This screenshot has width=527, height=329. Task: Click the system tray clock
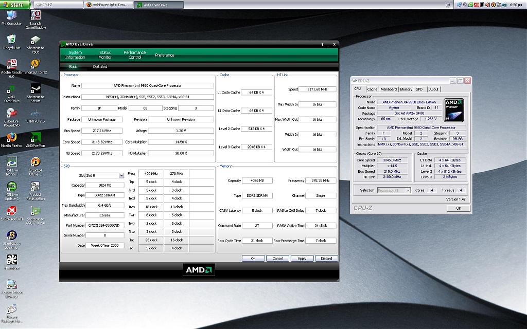[516, 5]
